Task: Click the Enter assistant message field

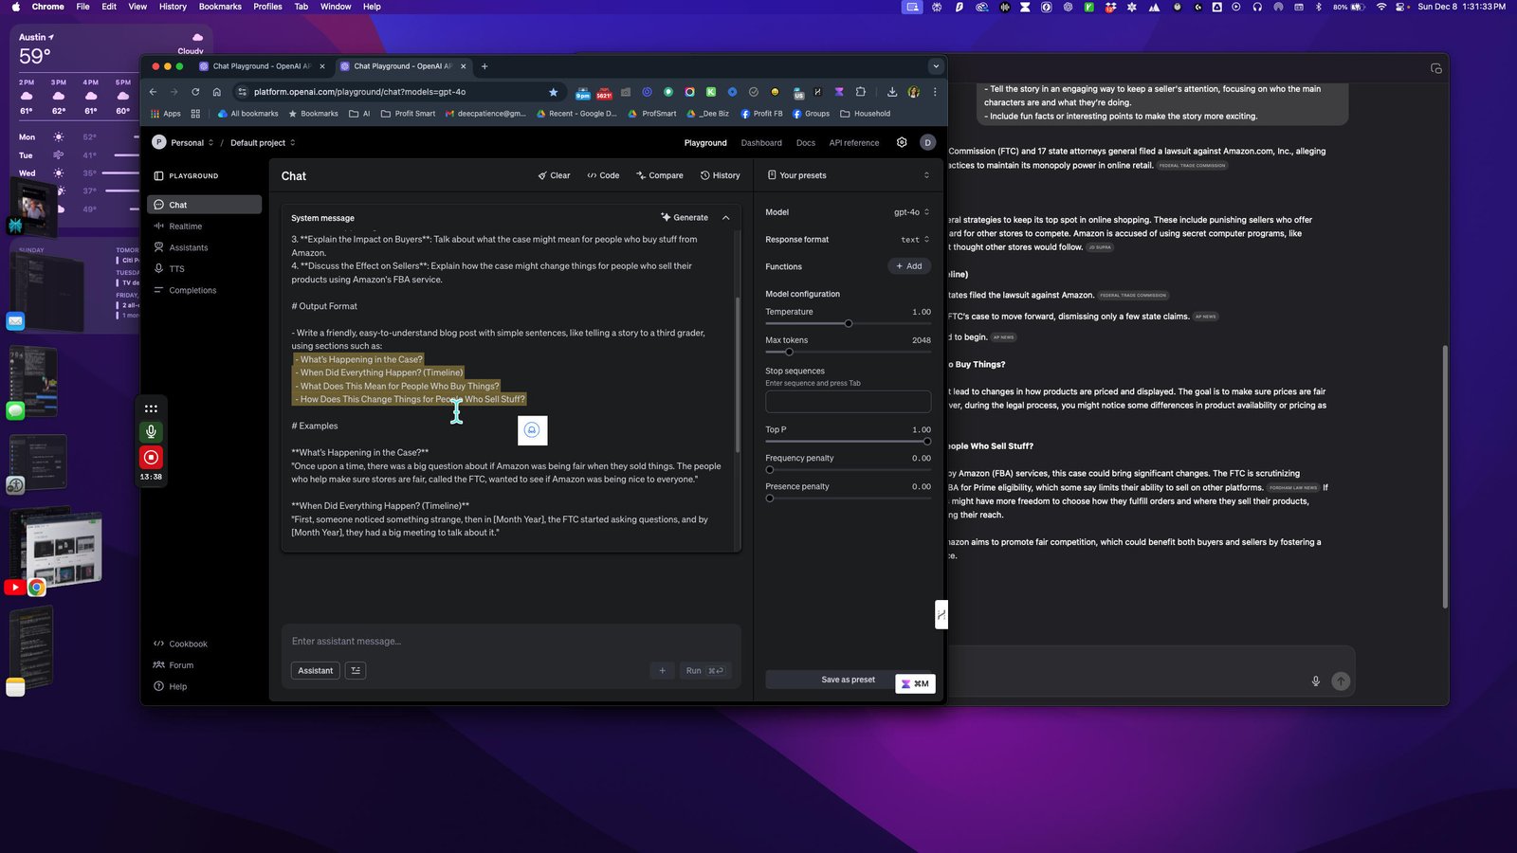Action: click(x=510, y=642)
